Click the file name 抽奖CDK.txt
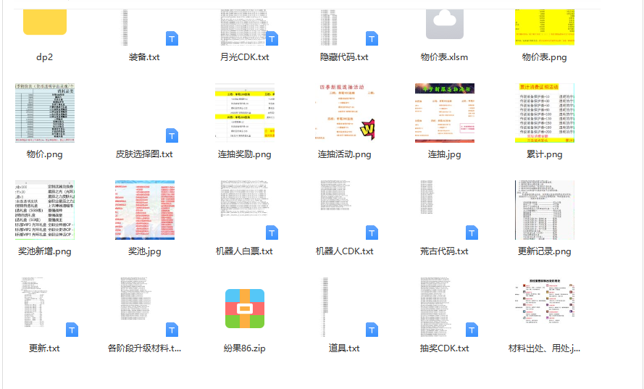Viewport: 644px width, 389px height. 444,348
